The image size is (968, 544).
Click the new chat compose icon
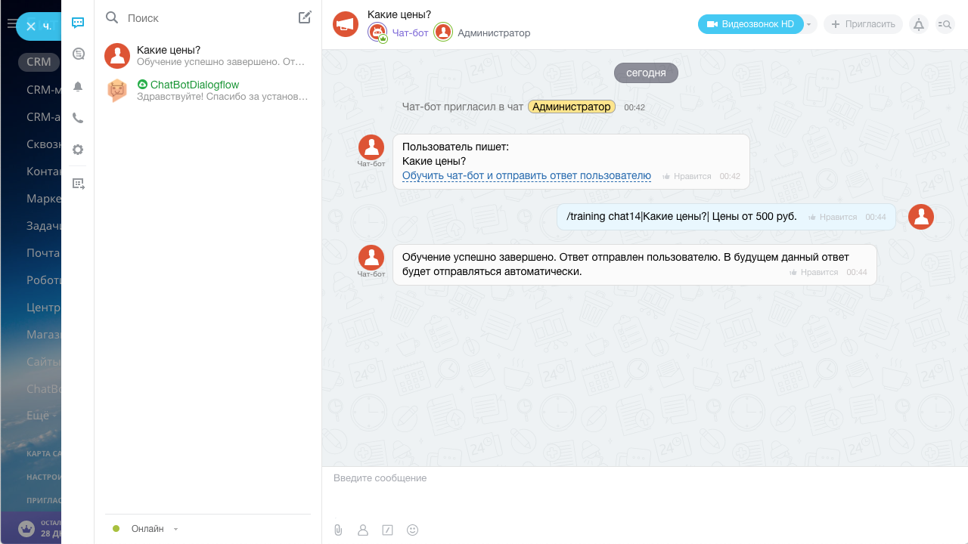(x=305, y=17)
